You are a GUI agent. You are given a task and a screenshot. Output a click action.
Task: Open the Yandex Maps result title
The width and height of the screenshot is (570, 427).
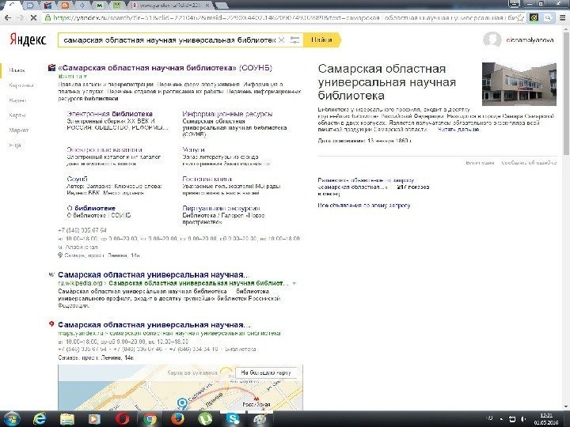(154, 325)
